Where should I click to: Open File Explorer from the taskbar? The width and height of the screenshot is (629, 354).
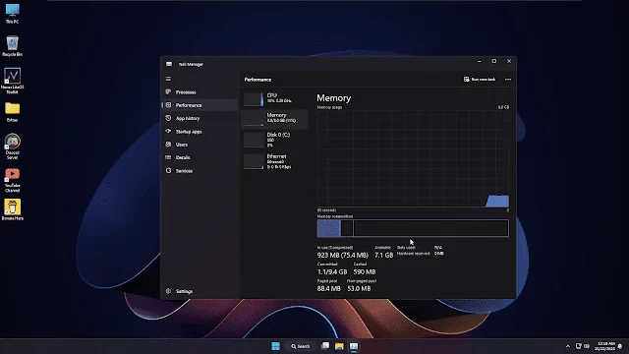click(x=339, y=346)
